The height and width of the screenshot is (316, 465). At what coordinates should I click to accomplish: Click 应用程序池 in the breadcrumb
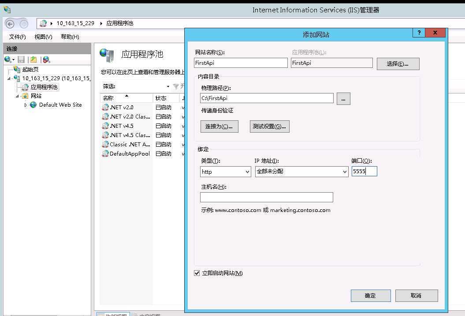[x=120, y=23]
